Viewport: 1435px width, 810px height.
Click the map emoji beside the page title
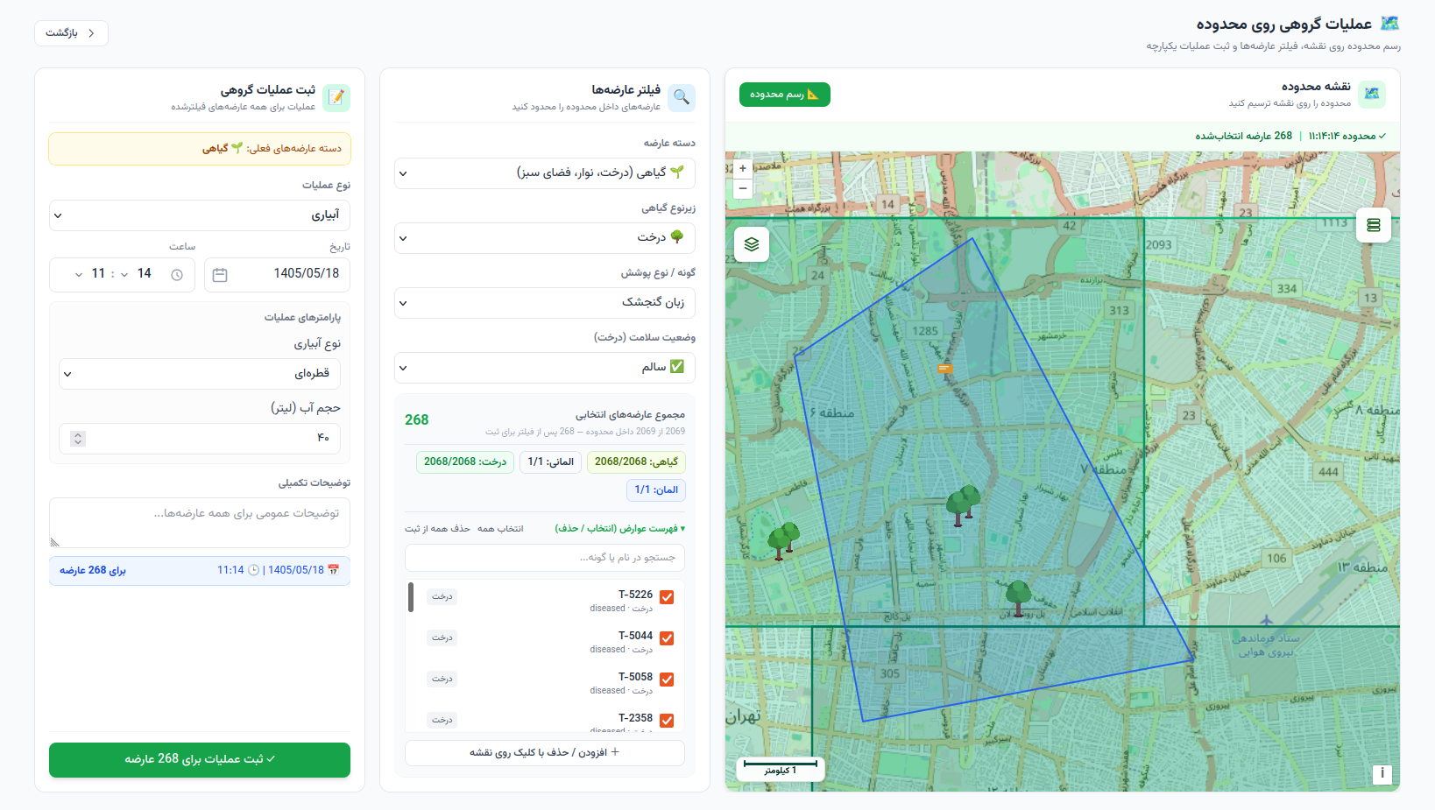(1389, 24)
